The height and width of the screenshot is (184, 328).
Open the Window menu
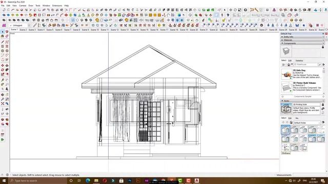coord(46,6)
